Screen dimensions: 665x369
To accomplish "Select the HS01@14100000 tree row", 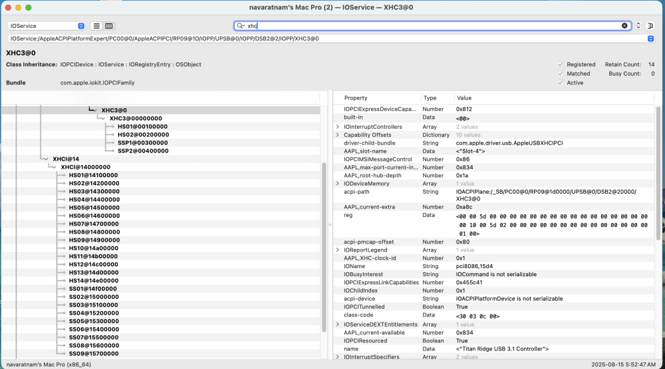I will pos(160,175).
